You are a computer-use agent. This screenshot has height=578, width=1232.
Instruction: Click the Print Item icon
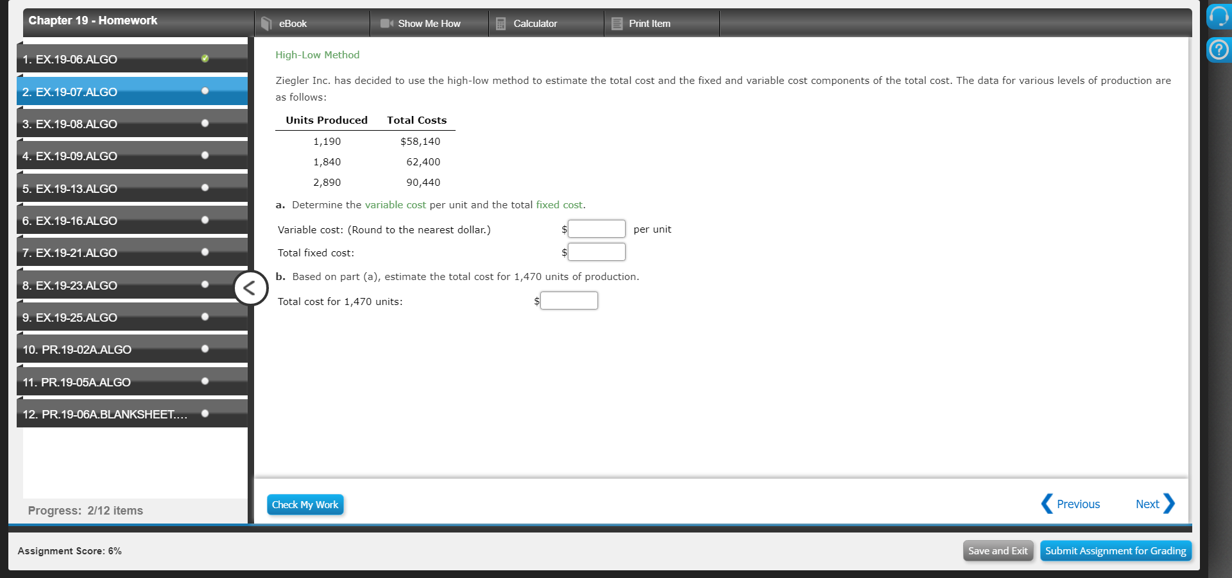click(x=649, y=23)
